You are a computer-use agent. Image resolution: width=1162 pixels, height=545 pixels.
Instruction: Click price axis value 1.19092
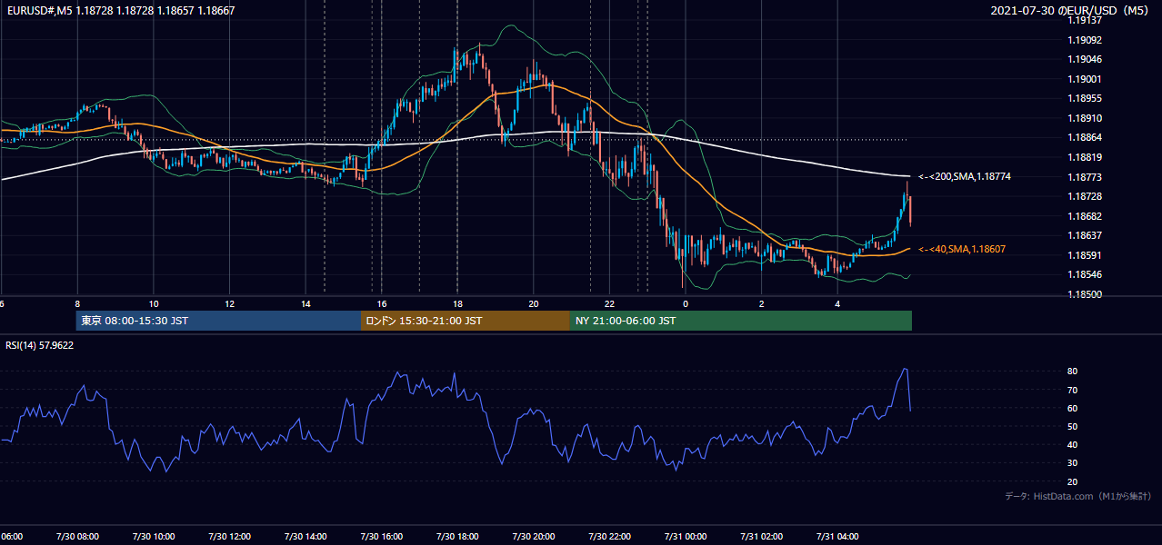1086,40
